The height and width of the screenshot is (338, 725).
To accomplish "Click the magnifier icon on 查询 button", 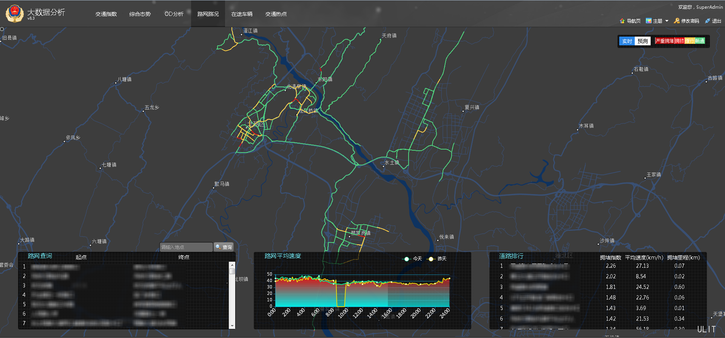I will (x=218, y=247).
